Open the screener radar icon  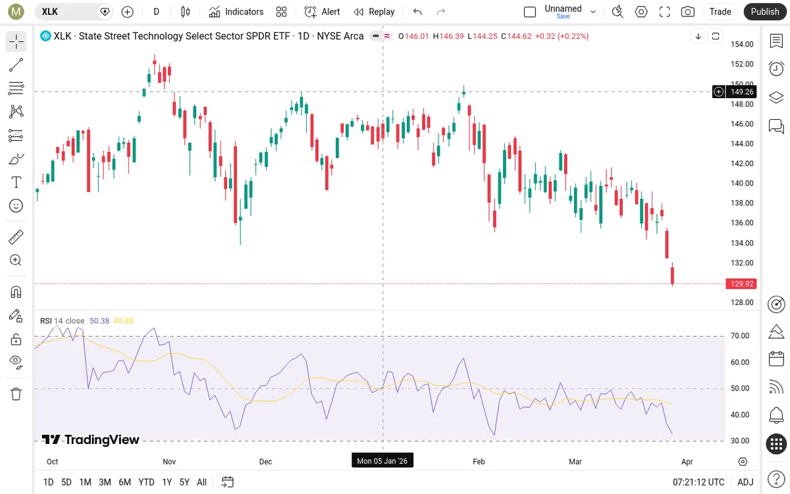pyautogui.click(x=777, y=304)
